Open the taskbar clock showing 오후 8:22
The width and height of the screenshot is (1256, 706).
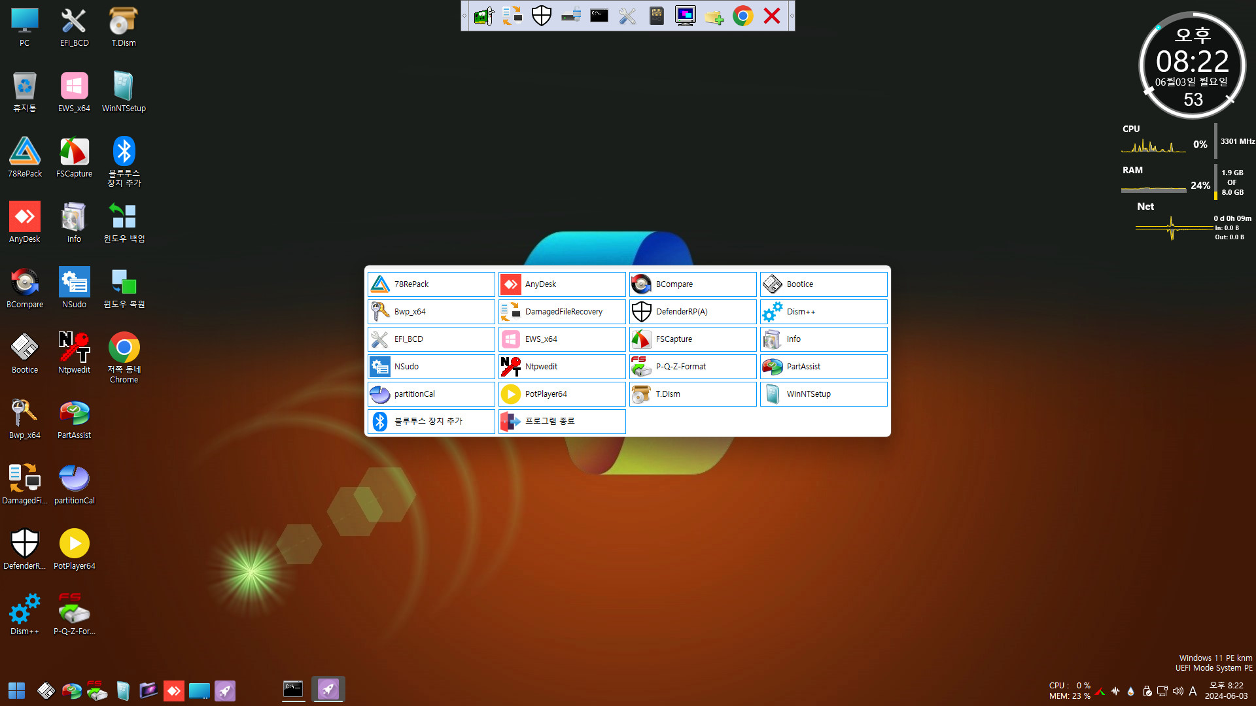click(x=1227, y=690)
